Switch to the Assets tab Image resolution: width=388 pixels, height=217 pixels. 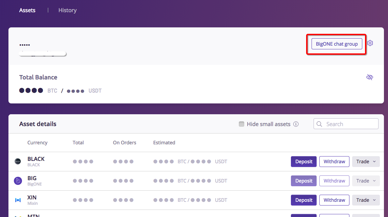tap(27, 10)
